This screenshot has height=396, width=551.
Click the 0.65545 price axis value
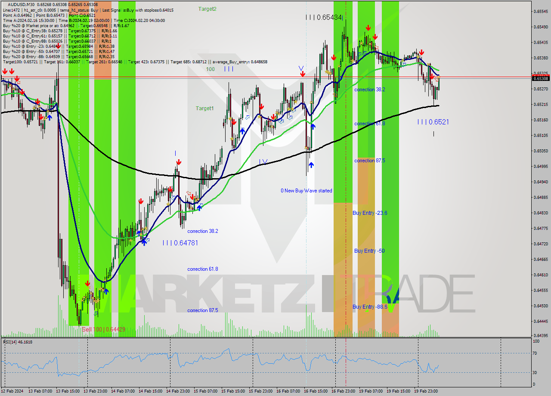[x=541, y=11]
